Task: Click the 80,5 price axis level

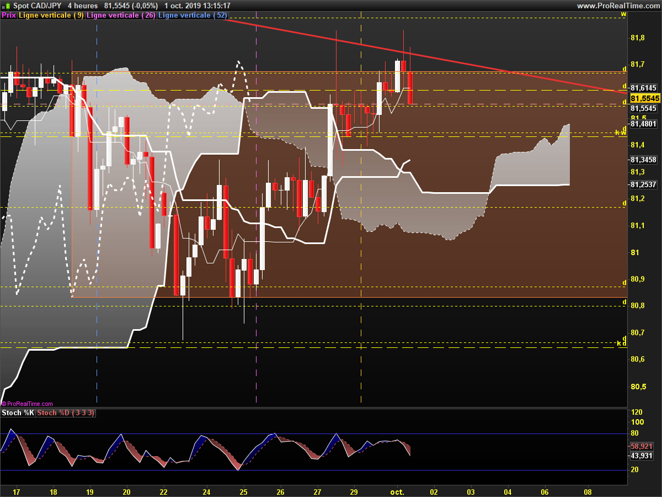Action: [x=638, y=386]
